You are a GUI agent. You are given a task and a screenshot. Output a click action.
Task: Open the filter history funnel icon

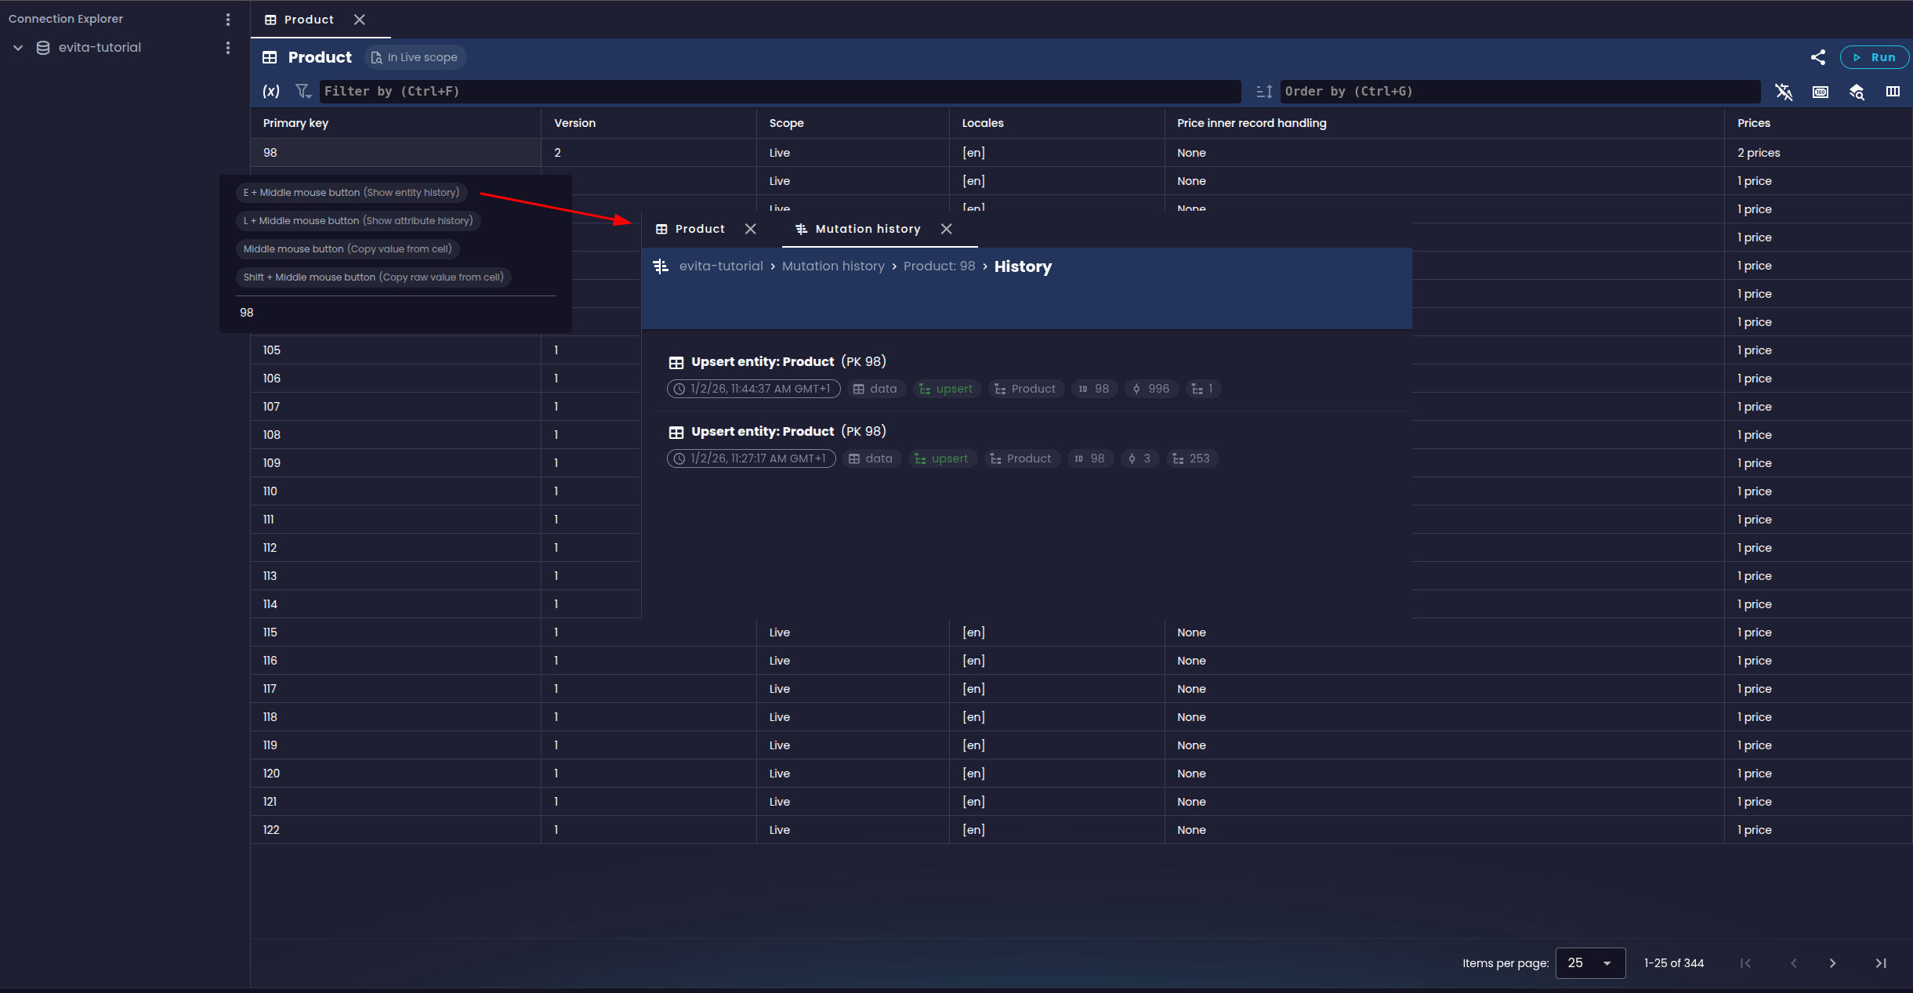pyautogui.click(x=303, y=92)
